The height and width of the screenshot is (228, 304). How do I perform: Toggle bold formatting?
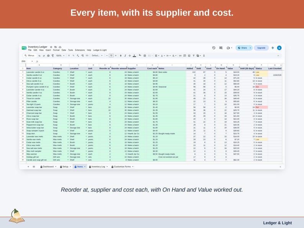tap(121, 55)
